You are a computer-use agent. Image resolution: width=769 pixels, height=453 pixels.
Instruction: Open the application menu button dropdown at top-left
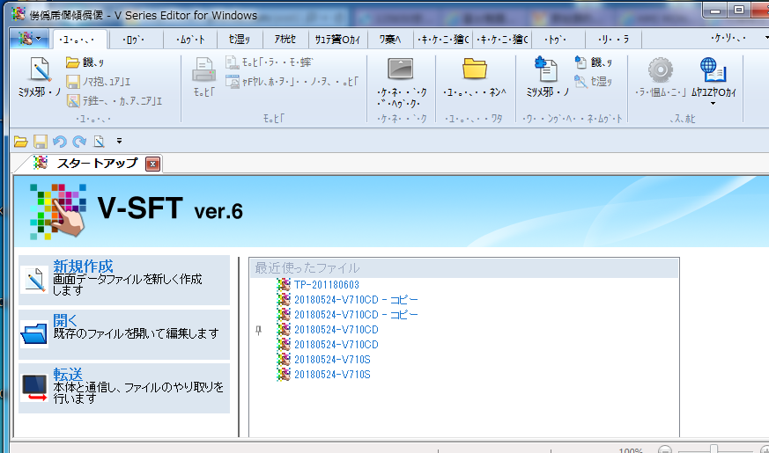[30, 39]
